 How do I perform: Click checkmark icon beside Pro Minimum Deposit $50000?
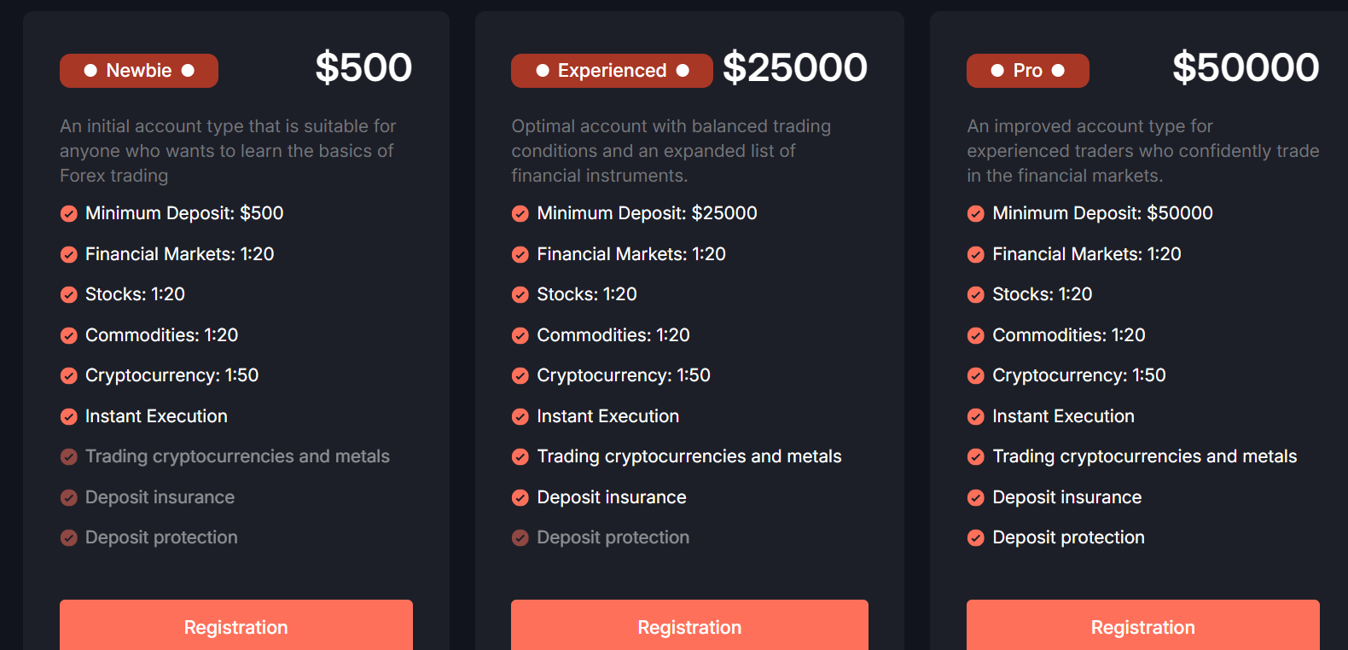976,213
